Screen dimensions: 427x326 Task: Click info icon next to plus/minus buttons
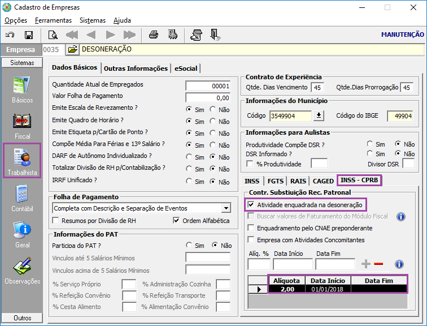tap(399, 264)
